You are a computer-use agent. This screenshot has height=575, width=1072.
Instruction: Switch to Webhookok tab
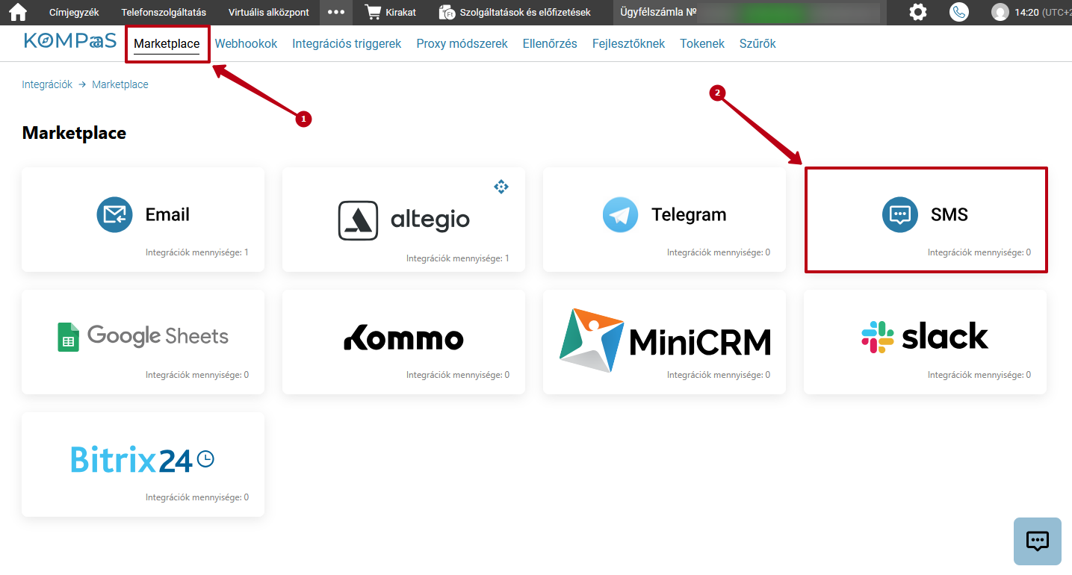tap(246, 44)
